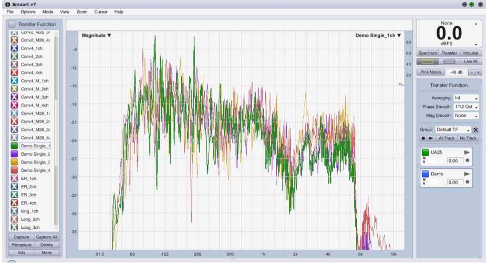The image size is (486, 263).
Task: Click the ER_3ch trace X icon
Action: click(14, 195)
